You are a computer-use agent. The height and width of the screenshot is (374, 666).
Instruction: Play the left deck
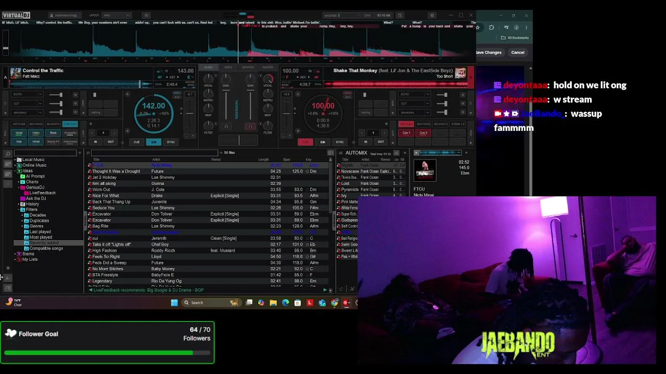(153, 142)
